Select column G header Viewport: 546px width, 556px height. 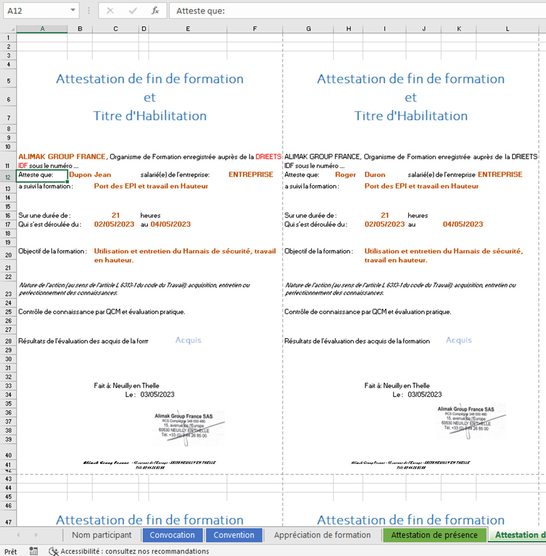pos(308,29)
